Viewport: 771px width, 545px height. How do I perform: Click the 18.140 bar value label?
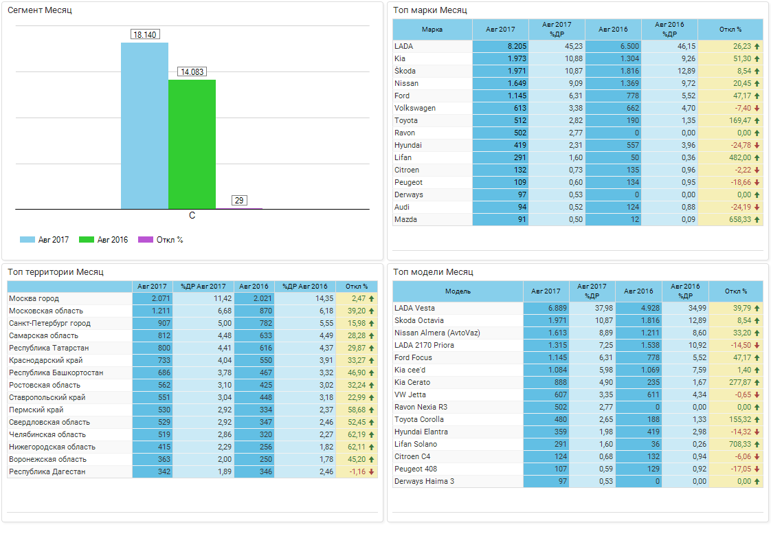(x=144, y=34)
